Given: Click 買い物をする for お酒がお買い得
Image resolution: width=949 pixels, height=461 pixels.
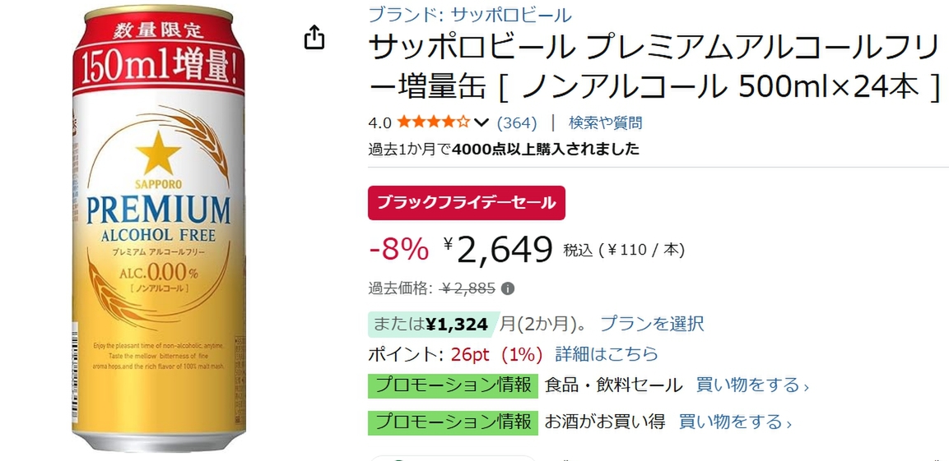Looking at the screenshot, I should (734, 422).
